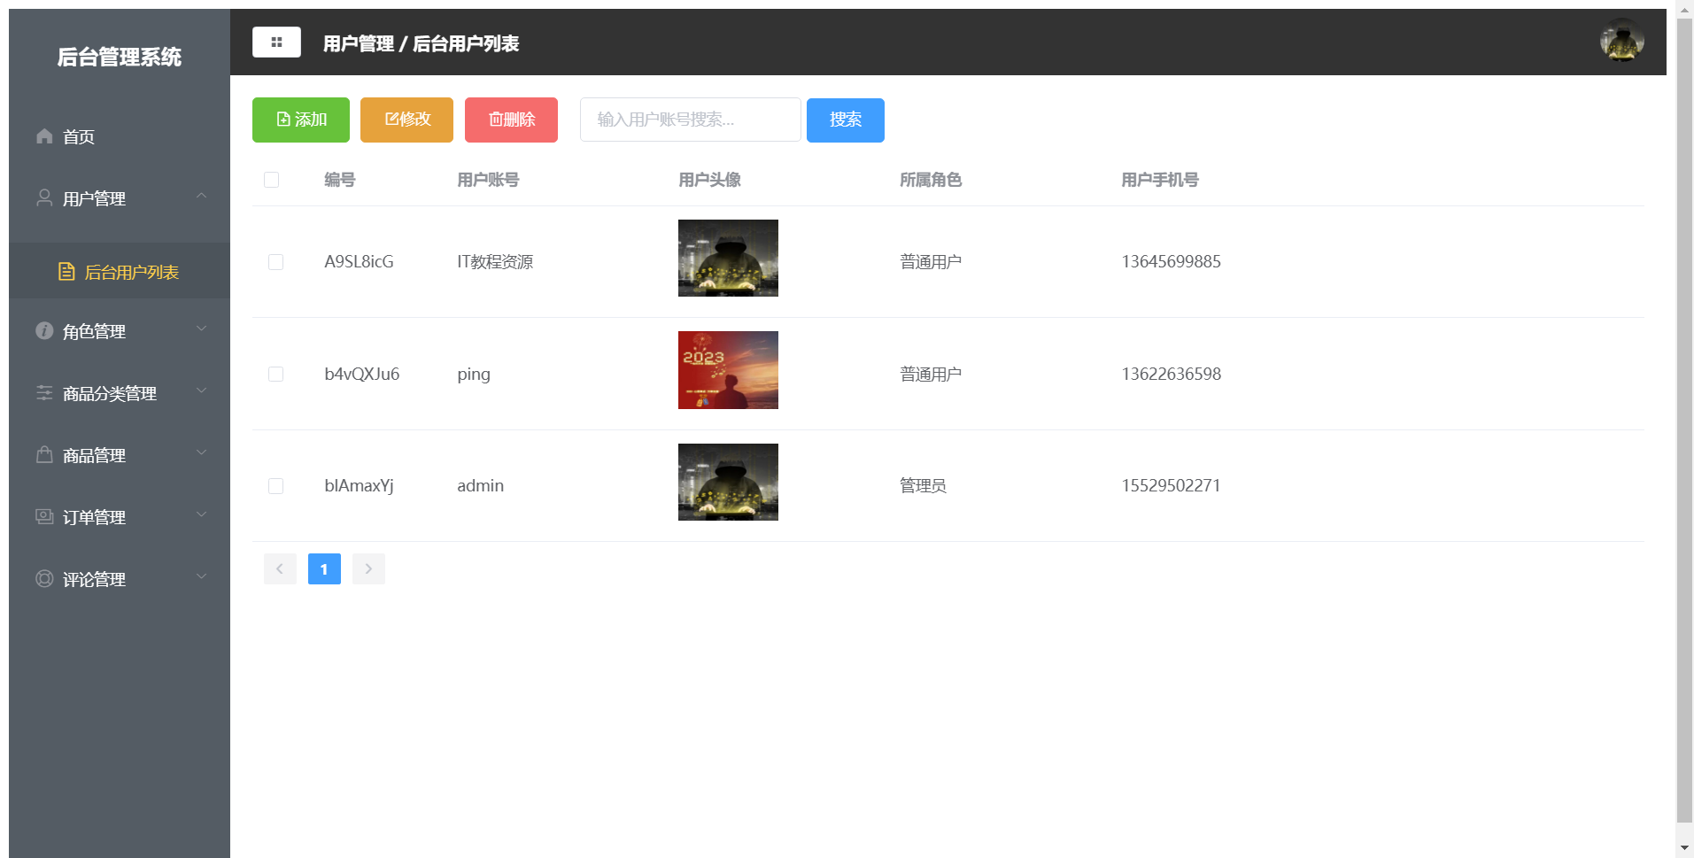Go to the next page arrow
The image size is (1694, 858).
(368, 568)
